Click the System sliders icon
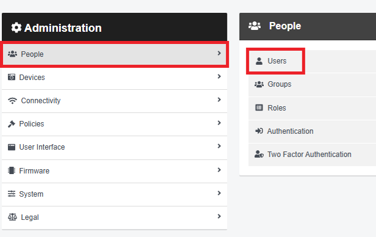 [x=12, y=194]
